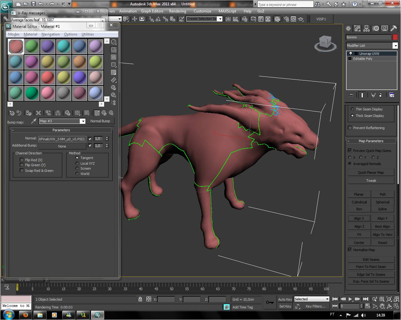Click Get Material icon
Viewport: 401px width, 320px height.
(x=12, y=113)
